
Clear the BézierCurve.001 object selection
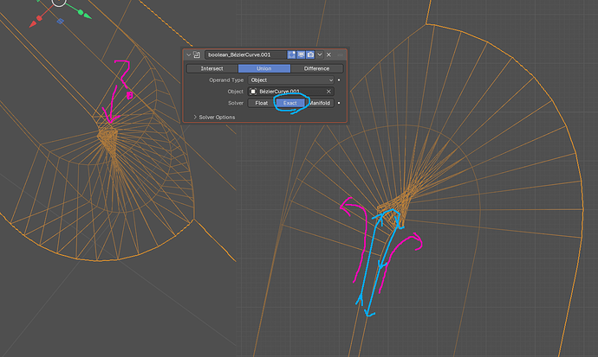(328, 92)
